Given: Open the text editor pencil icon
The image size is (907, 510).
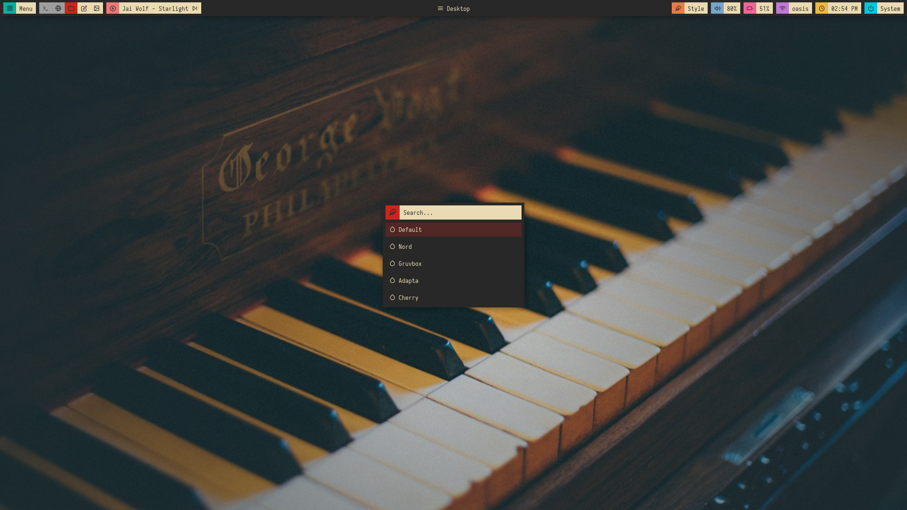Looking at the screenshot, I should [x=84, y=8].
